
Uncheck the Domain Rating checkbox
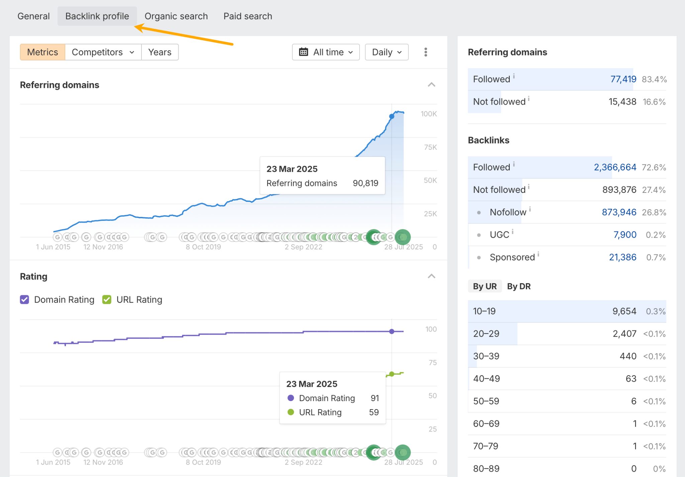(24, 300)
